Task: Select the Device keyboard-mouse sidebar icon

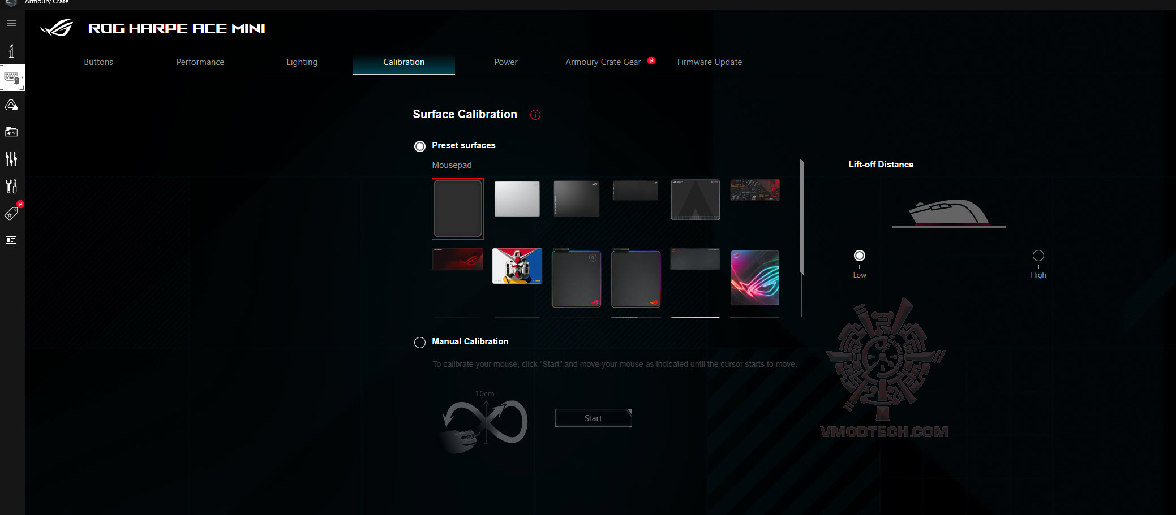Action: 12,77
